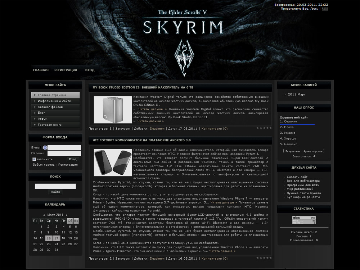Click 'Регистрация' link in login form
Image resolution: width=360 pixels, height=270 pixels.
tap(68, 165)
